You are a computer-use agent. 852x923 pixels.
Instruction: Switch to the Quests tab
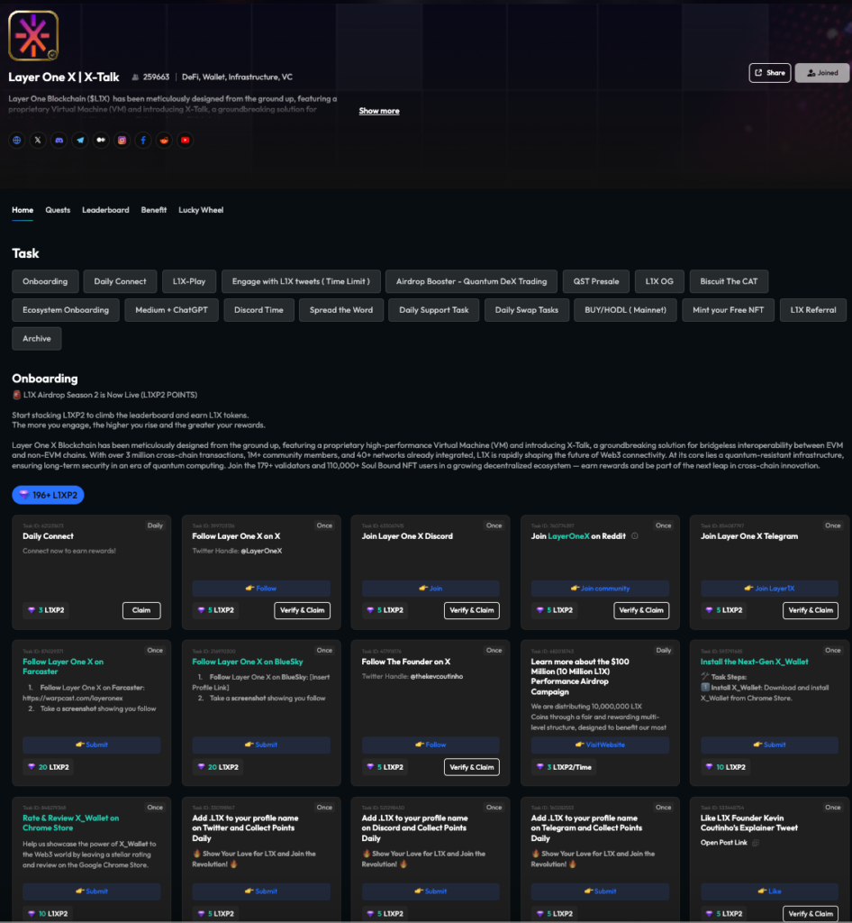(58, 210)
